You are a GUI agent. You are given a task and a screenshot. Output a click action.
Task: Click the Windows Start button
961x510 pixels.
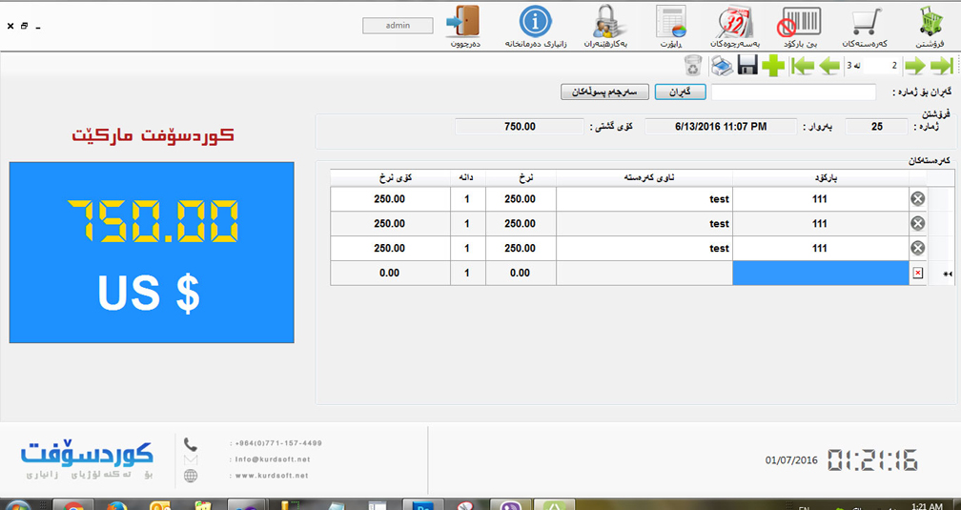(x=17, y=506)
